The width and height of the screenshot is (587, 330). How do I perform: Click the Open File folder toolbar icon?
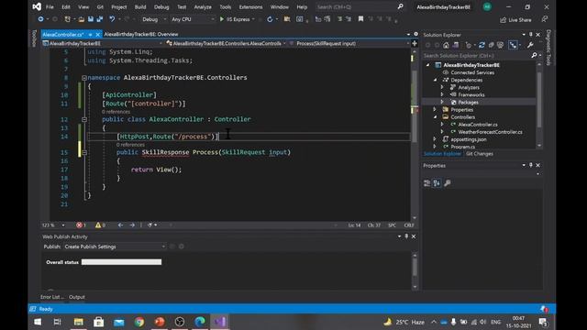82,19
